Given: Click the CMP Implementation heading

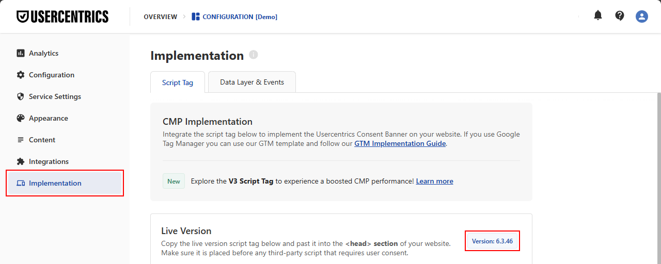Looking at the screenshot, I should [208, 122].
